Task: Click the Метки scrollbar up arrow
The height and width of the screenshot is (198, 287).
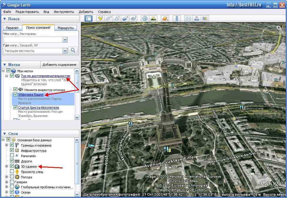Action: pos(77,71)
